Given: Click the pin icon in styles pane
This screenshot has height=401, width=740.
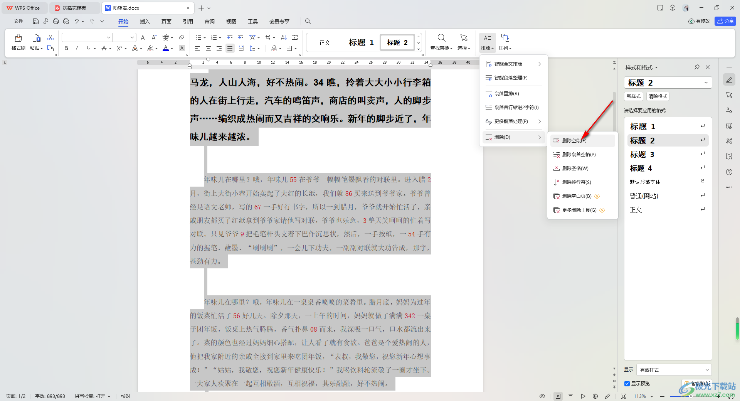Looking at the screenshot, I should pos(697,67).
